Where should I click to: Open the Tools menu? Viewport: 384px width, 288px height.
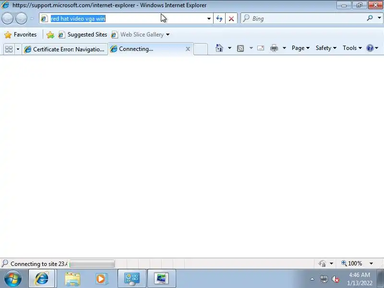point(352,48)
